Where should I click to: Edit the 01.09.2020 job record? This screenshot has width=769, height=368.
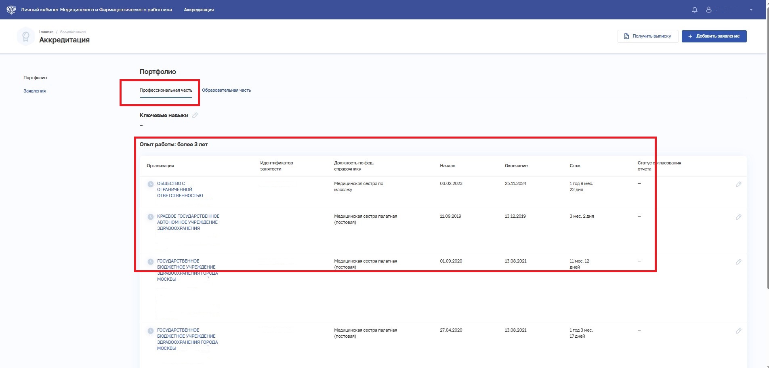point(738,262)
